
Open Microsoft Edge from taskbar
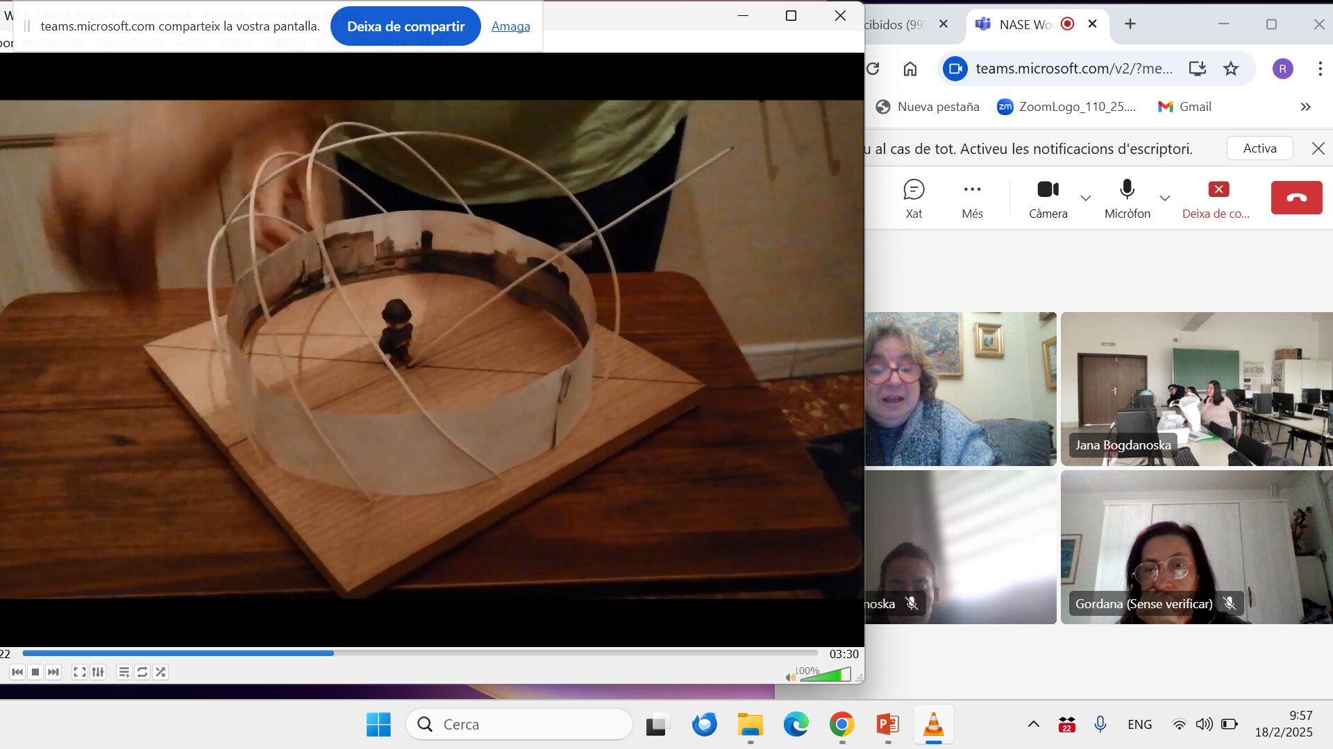tap(796, 725)
